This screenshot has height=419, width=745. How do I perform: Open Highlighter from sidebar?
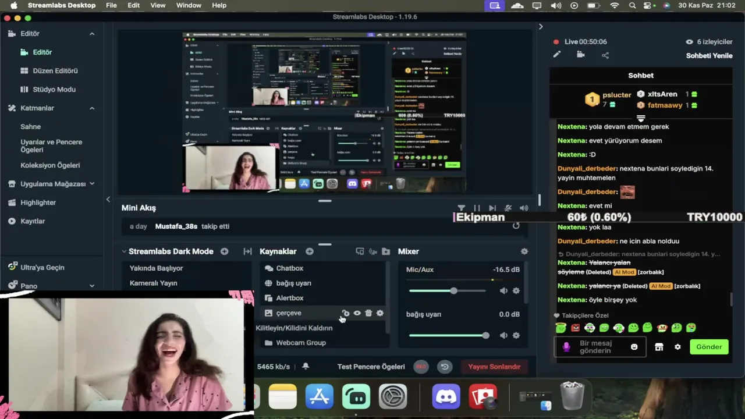38,203
